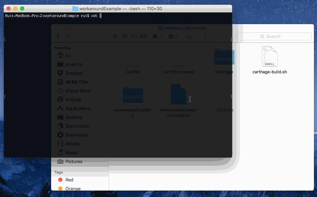Minimize the Terminal window
Screen dimensions: 317x197
(x=15, y=8)
